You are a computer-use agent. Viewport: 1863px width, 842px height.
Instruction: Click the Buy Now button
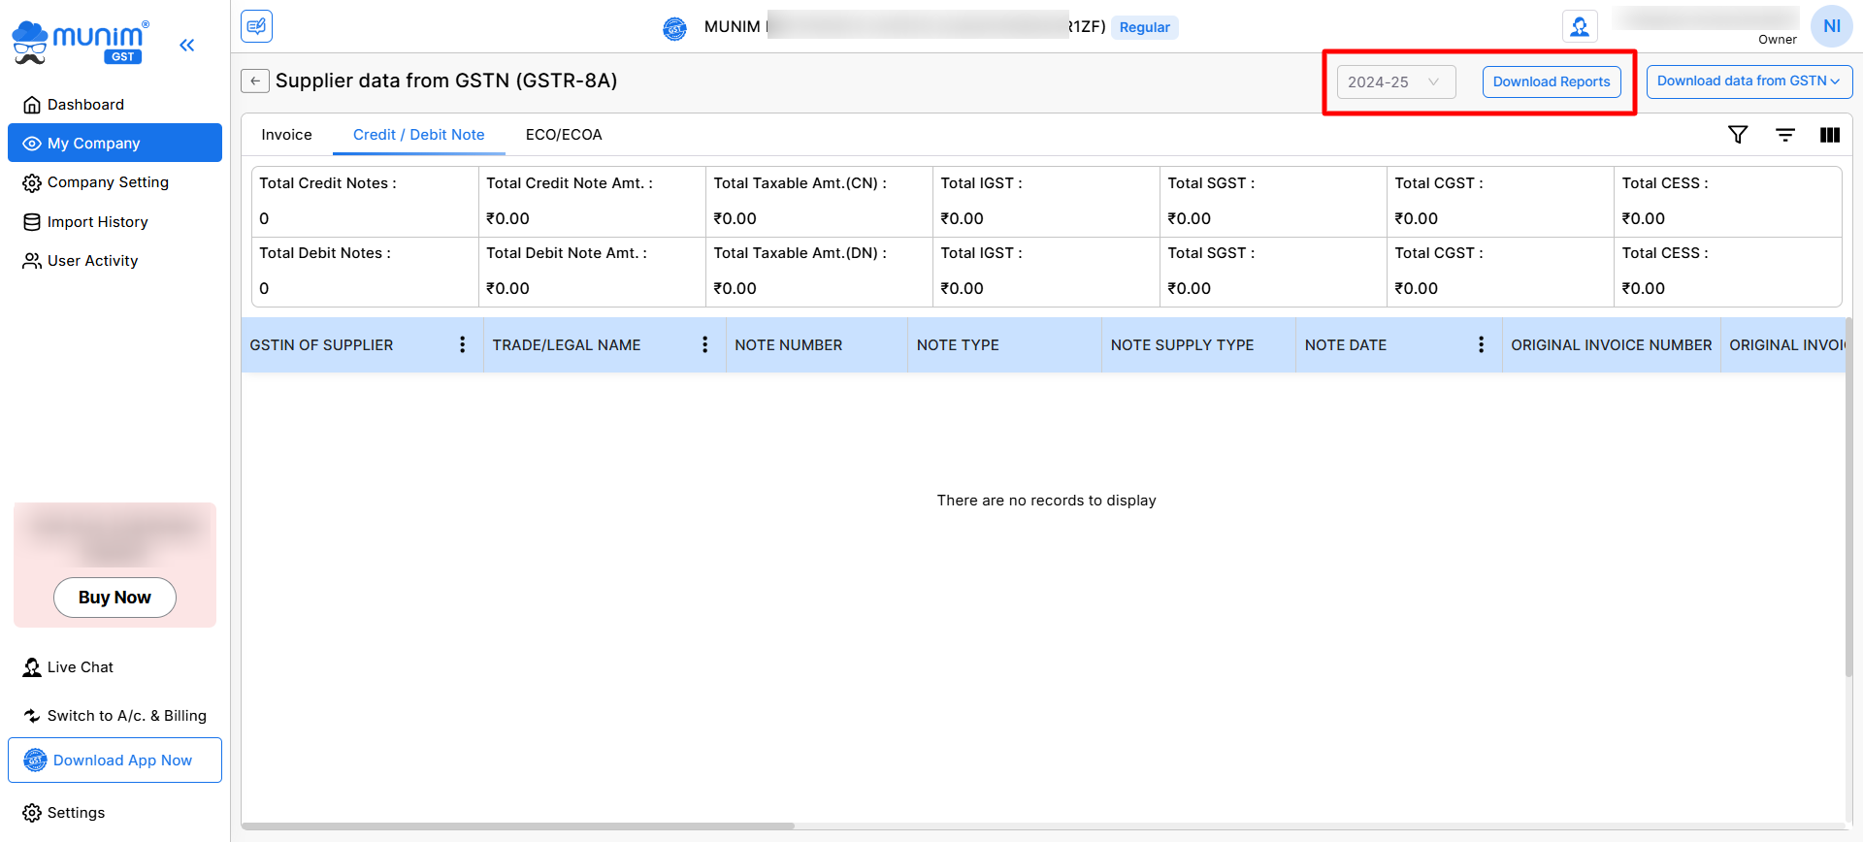114,598
